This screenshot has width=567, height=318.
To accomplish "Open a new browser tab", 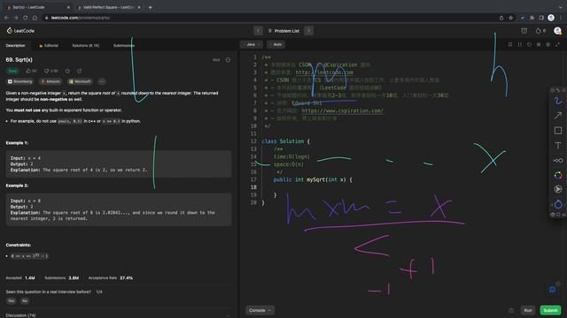I will click(x=150, y=7).
